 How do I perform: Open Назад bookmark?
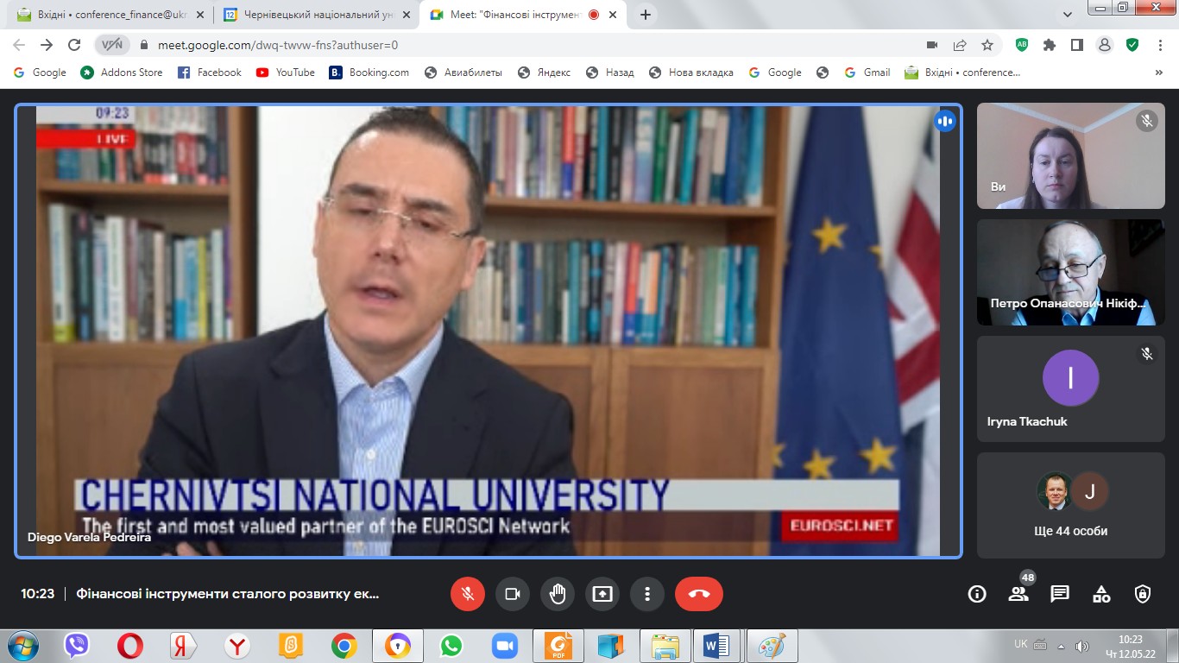tap(609, 73)
